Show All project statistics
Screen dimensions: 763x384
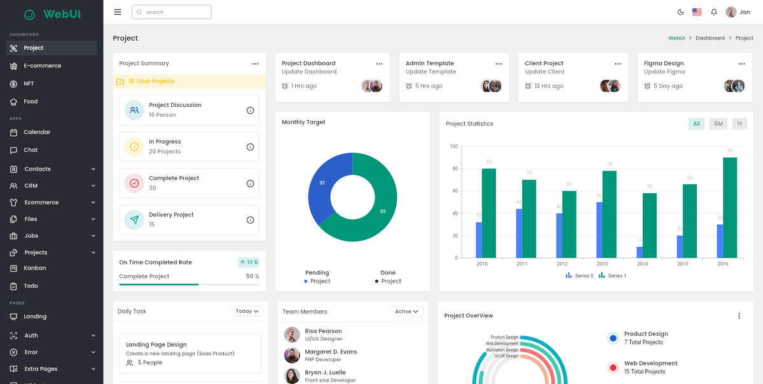(696, 124)
